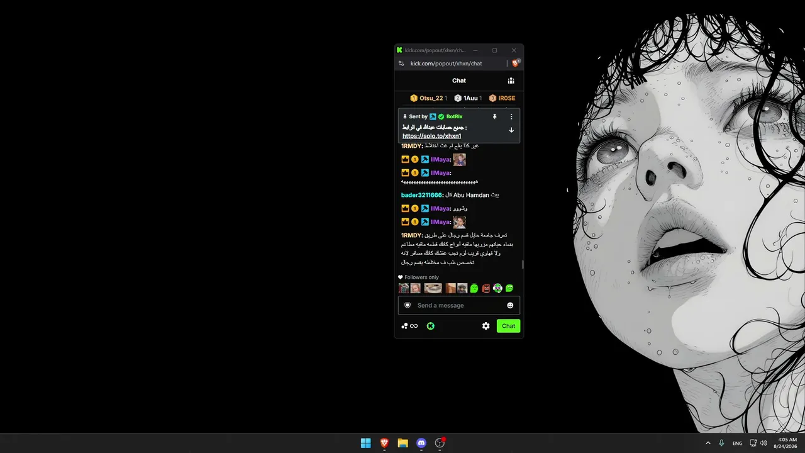Screen dimensions: 805x453
Task: Click the chat scrollbar thumb
Action: (x=522, y=264)
